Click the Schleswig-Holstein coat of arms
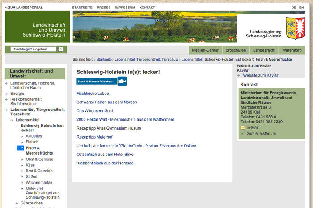The width and height of the screenshot is (313, 208). click(295, 29)
